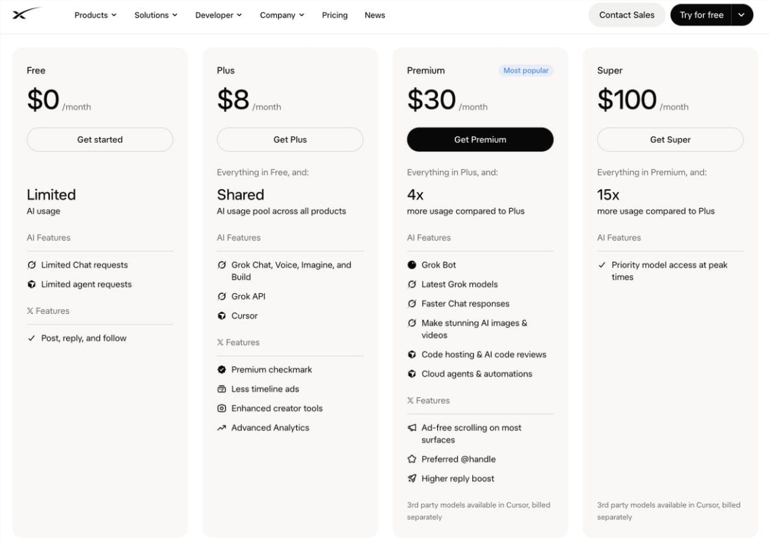770x543 pixels.
Task: Open the Pricing page link
Action: click(x=334, y=15)
